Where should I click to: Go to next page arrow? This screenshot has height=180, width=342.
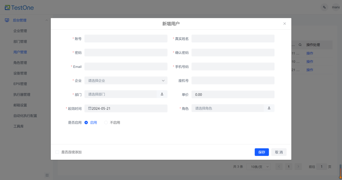coord(298,167)
